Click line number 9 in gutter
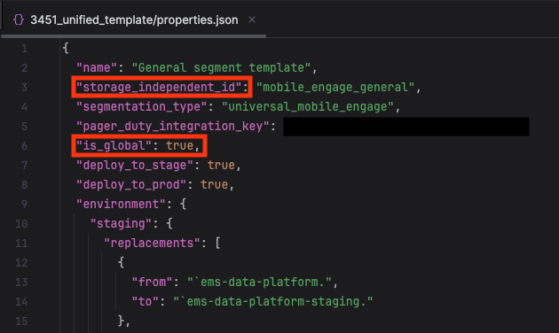This screenshot has height=333, width=559. [x=24, y=205]
